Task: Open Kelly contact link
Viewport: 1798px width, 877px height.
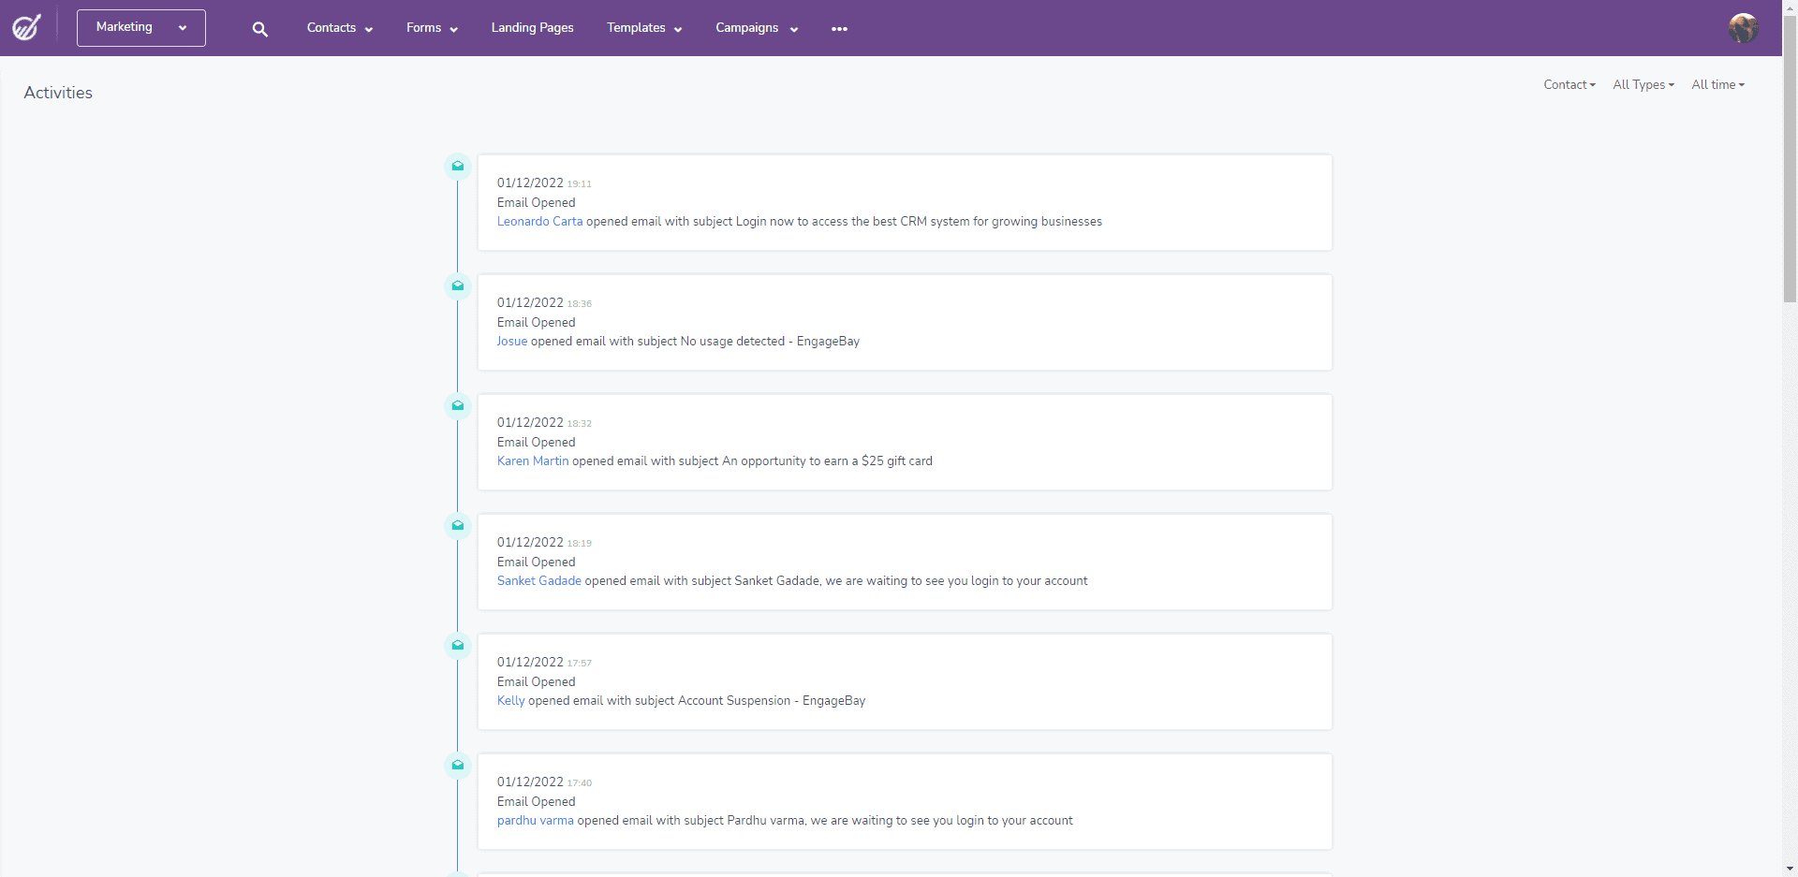Action: pyautogui.click(x=511, y=701)
